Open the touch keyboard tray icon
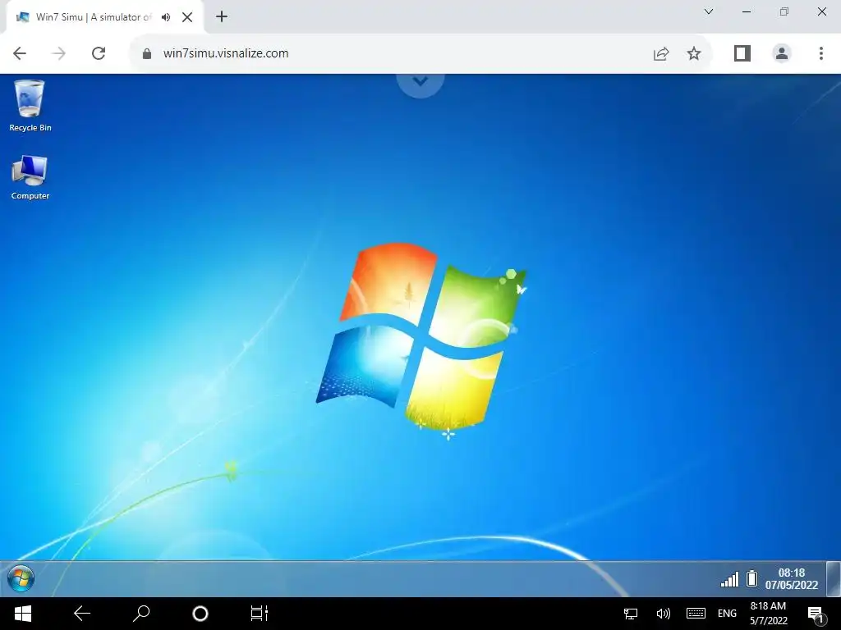Screen dimensions: 841x630 pos(696,614)
